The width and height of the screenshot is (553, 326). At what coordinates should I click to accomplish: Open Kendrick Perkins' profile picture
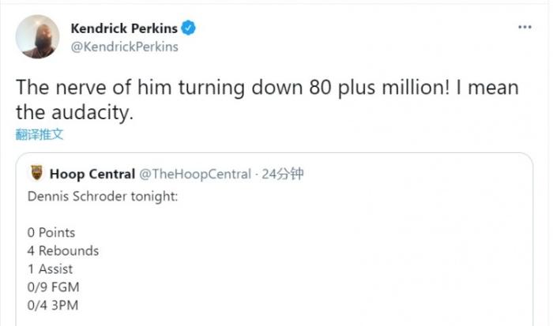[37, 36]
